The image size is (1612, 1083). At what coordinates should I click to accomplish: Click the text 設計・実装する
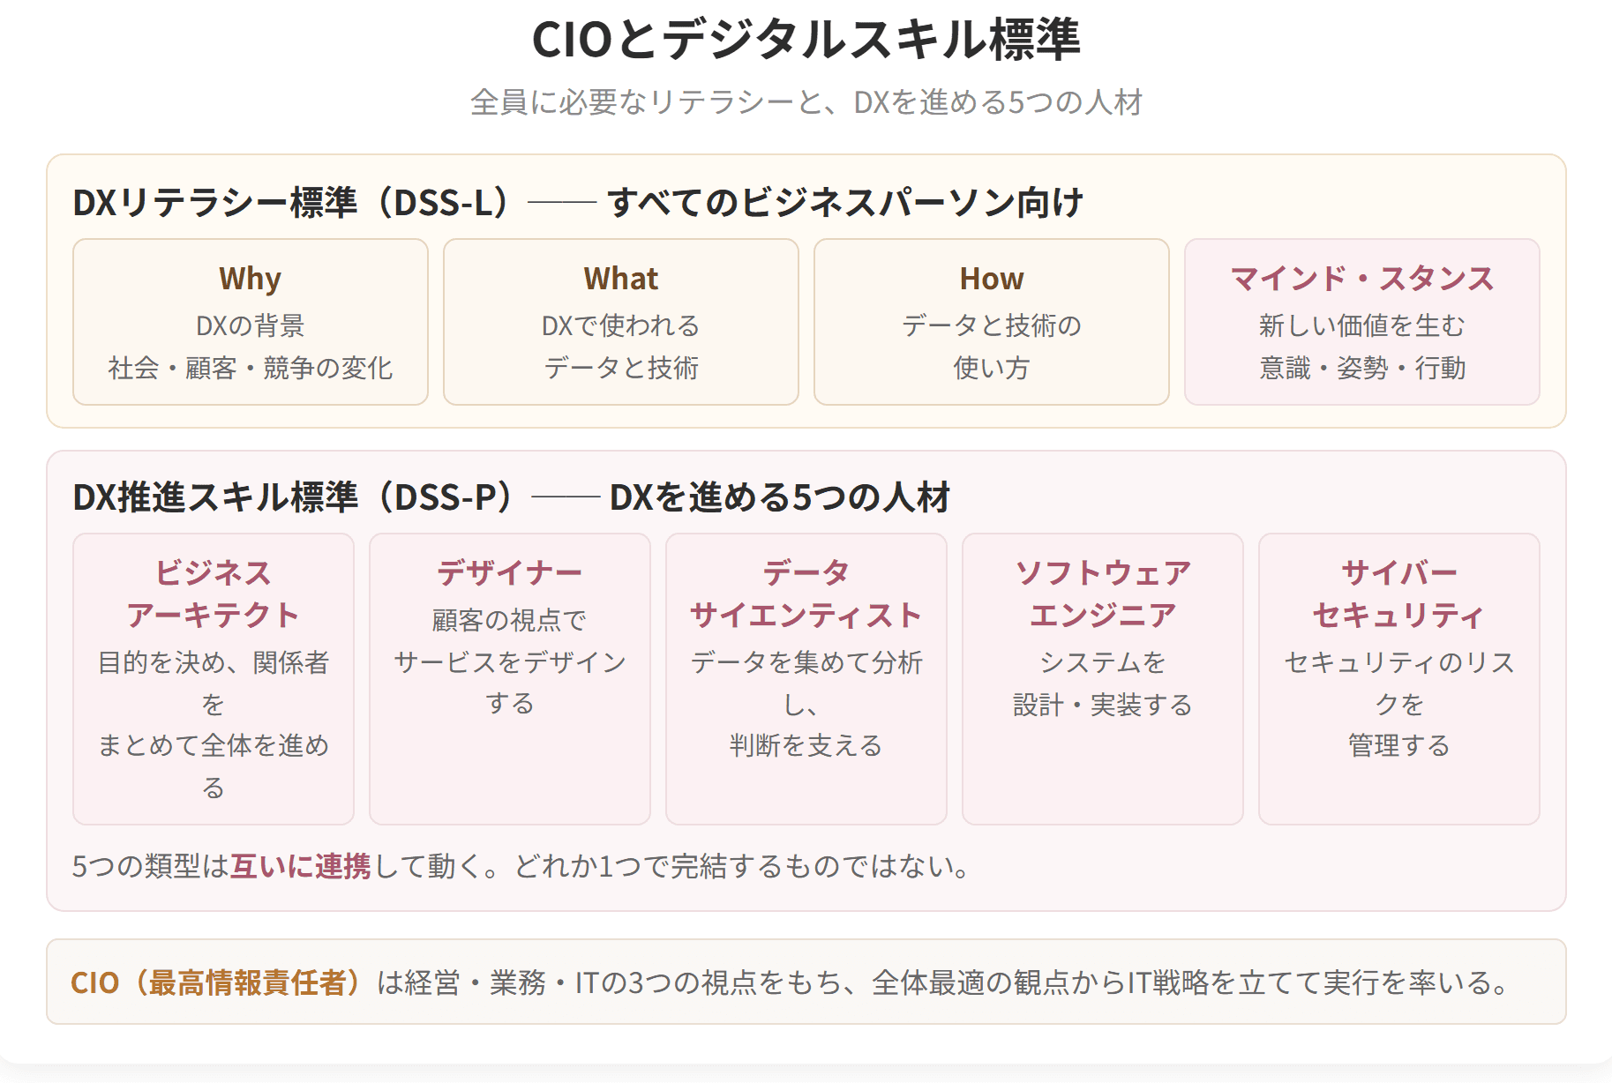point(1103,705)
